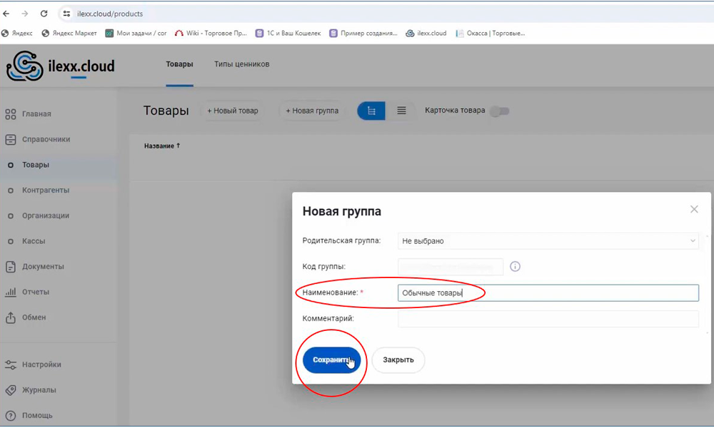This screenshot has height=428, width=714.
Task: Click the Наименование input field
Action: pyautogui.click(x=548, y=293)
